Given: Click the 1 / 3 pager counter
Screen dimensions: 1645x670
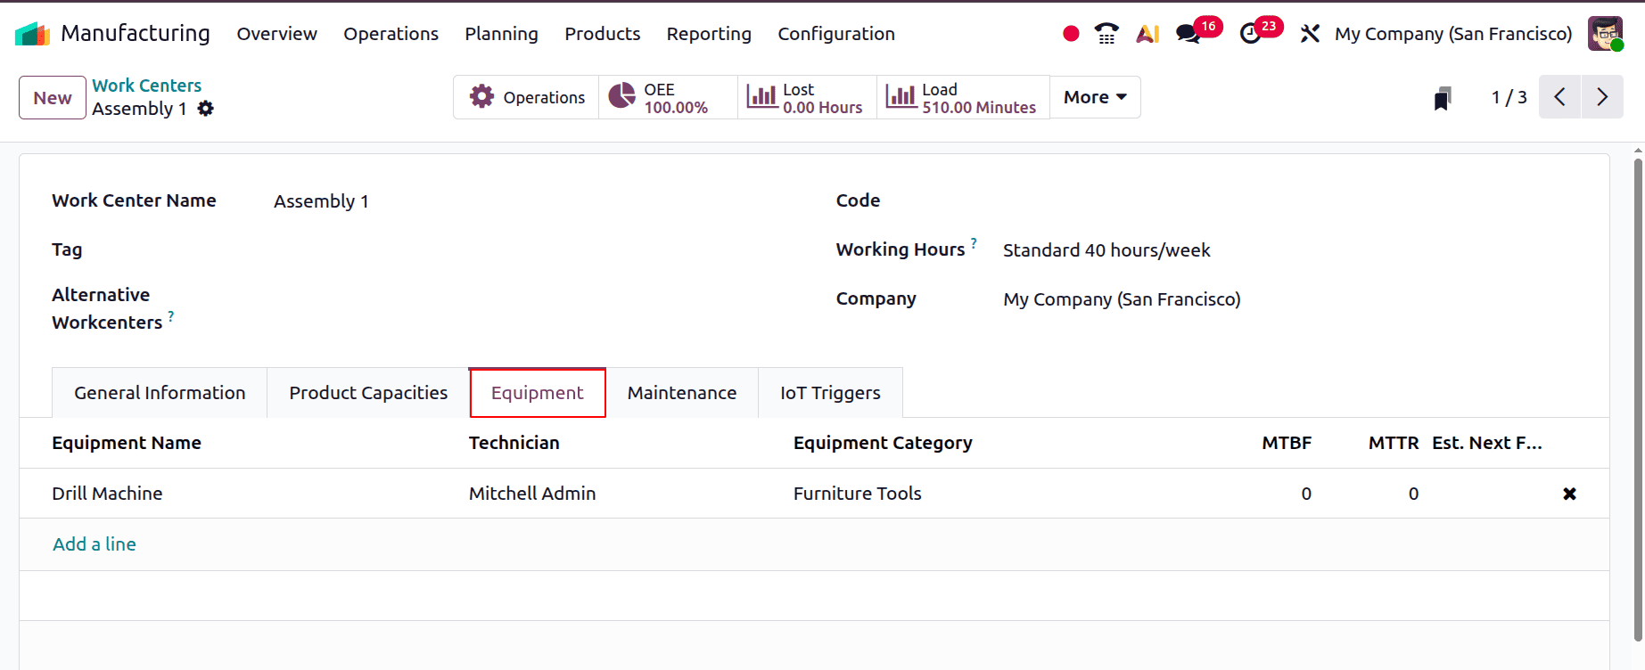Looking at the screenshot, I should (1509, 97).
